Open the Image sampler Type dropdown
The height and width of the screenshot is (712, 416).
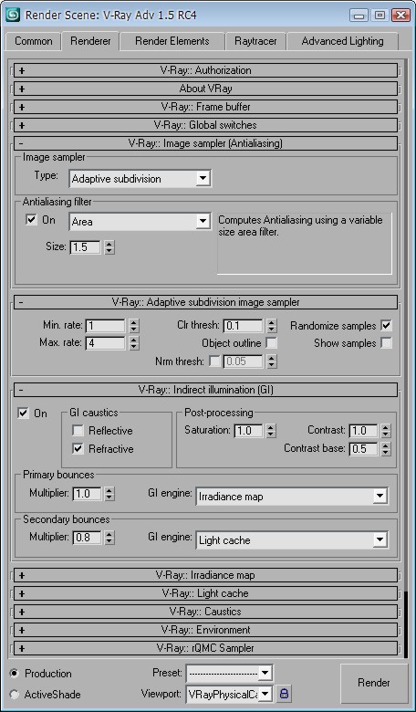pos(140,178)
